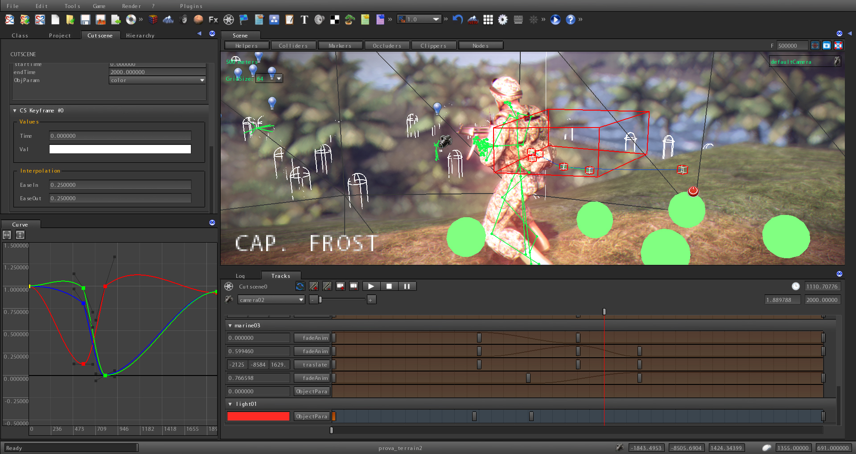Open help via the question mark icon
The width and height of the screenshot is (856, 454).
point(571,20)
